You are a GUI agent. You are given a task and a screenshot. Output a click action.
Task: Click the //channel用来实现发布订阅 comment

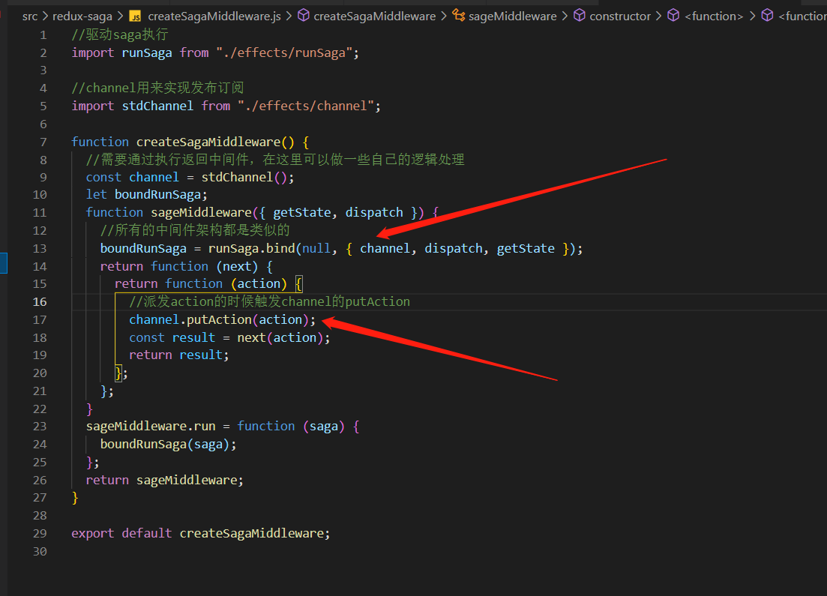pos(157,88)
